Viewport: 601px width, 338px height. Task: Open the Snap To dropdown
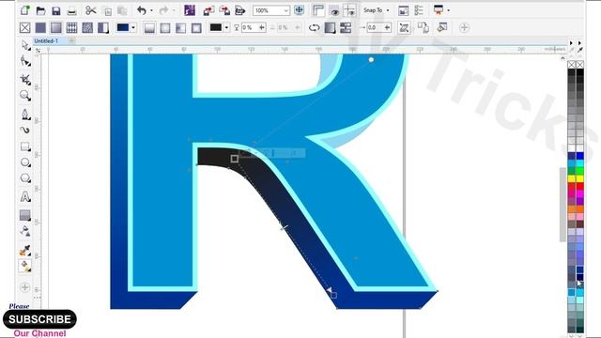tap(376, 10)
